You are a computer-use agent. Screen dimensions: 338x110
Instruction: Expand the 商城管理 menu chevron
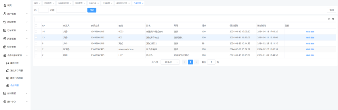[x=27, y=22]
